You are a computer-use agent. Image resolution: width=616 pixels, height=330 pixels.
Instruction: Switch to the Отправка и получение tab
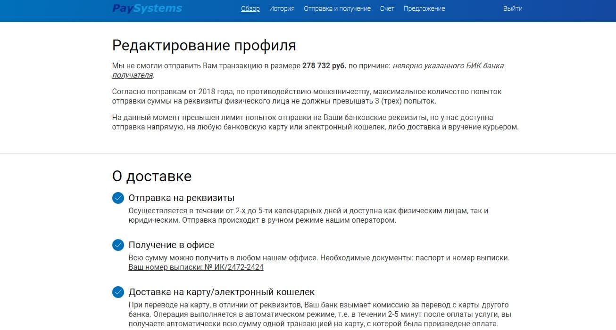tap(337, 8)
